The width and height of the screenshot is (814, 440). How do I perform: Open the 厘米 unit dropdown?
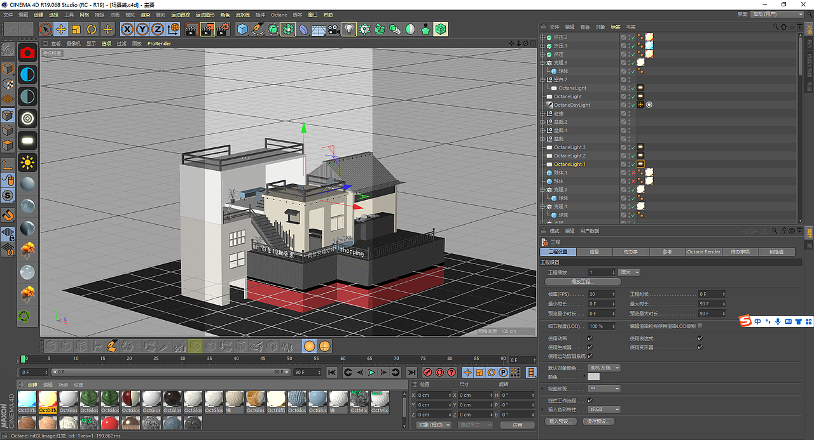628,272
